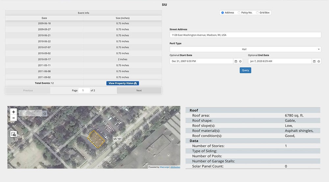Image resolution: width=329 pixels, height=182 pixels.
Task: Click the Previous page button
Action: [28, 90]
